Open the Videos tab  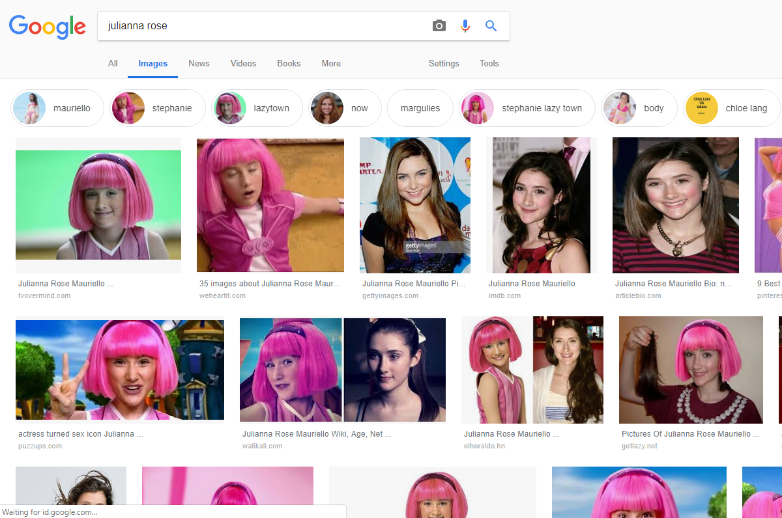[243, 63]
